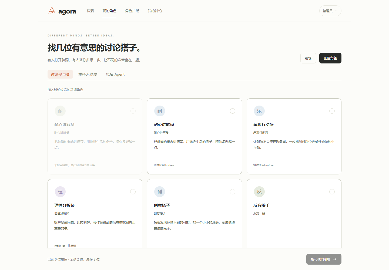Click the 反方辩手 avatar icon
Screen dimensions: 389x270
[259, 192]
